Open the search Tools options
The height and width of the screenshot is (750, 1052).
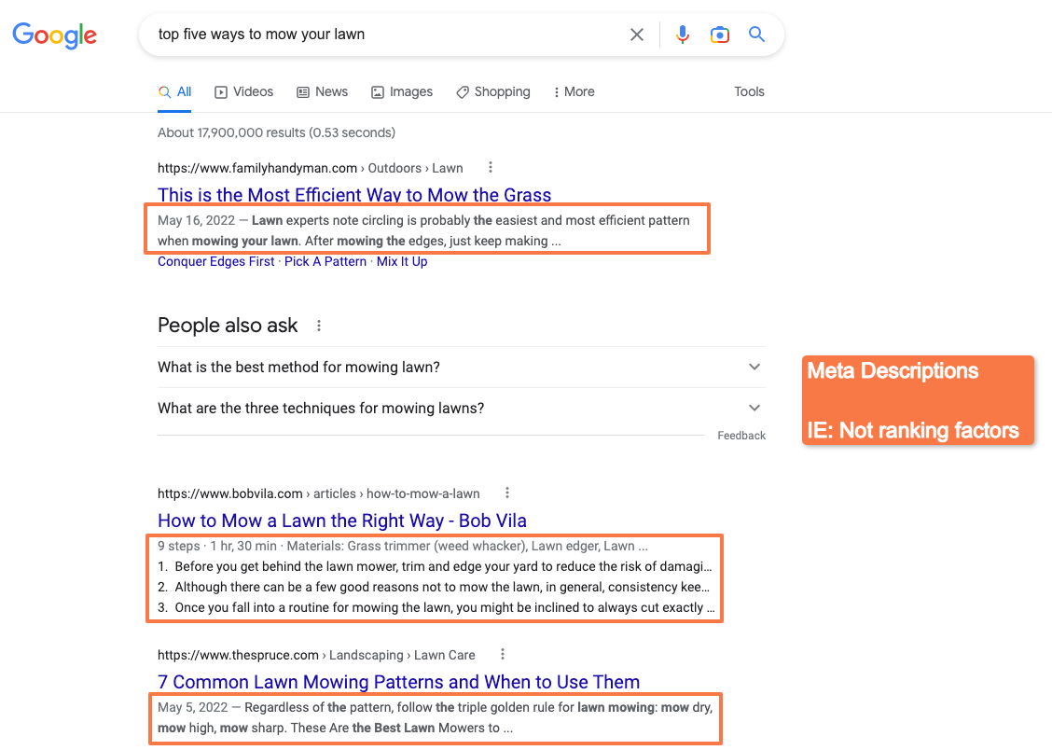point(749,92)
